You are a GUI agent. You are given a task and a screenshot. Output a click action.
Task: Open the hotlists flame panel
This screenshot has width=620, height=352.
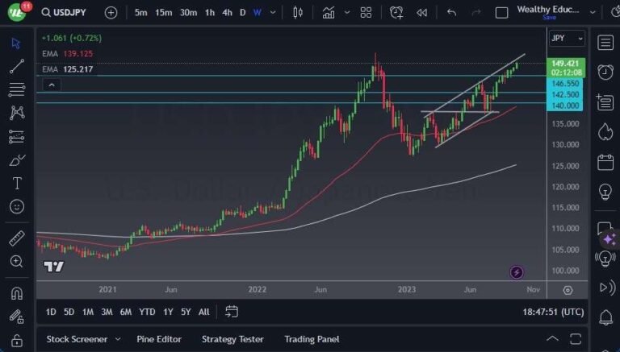(x=605, y=132)
